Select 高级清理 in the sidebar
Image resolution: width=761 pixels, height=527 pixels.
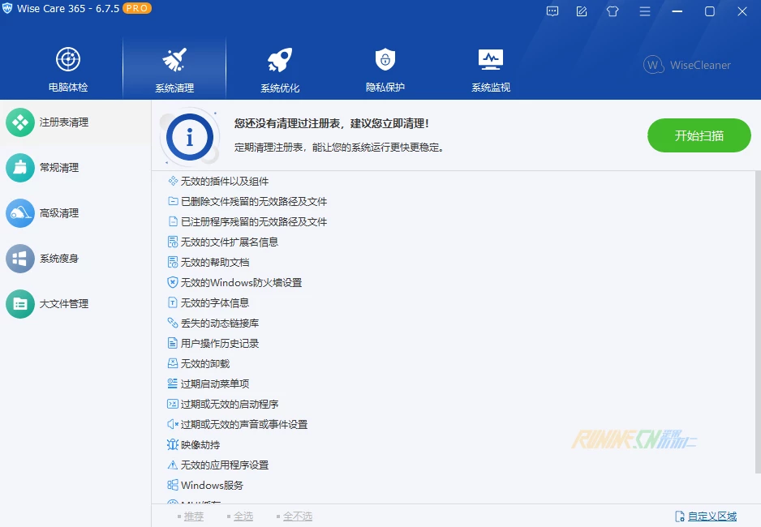(58, 213)
